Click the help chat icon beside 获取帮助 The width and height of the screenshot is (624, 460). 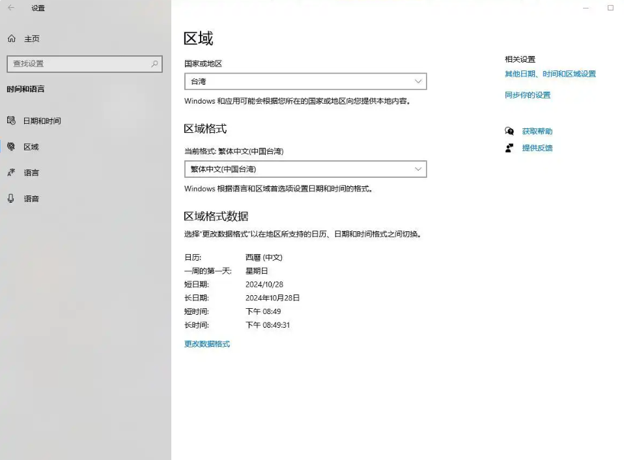pyautogui.click(x=509, y=132)
